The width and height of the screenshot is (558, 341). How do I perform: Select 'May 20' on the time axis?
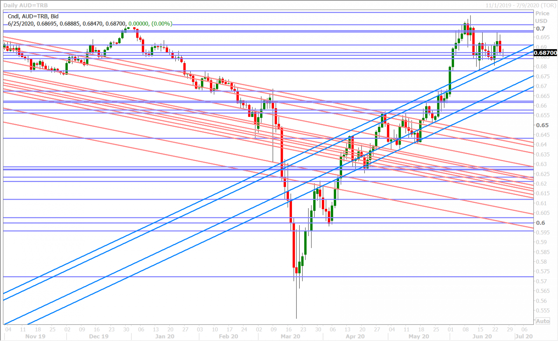point(418,336)
